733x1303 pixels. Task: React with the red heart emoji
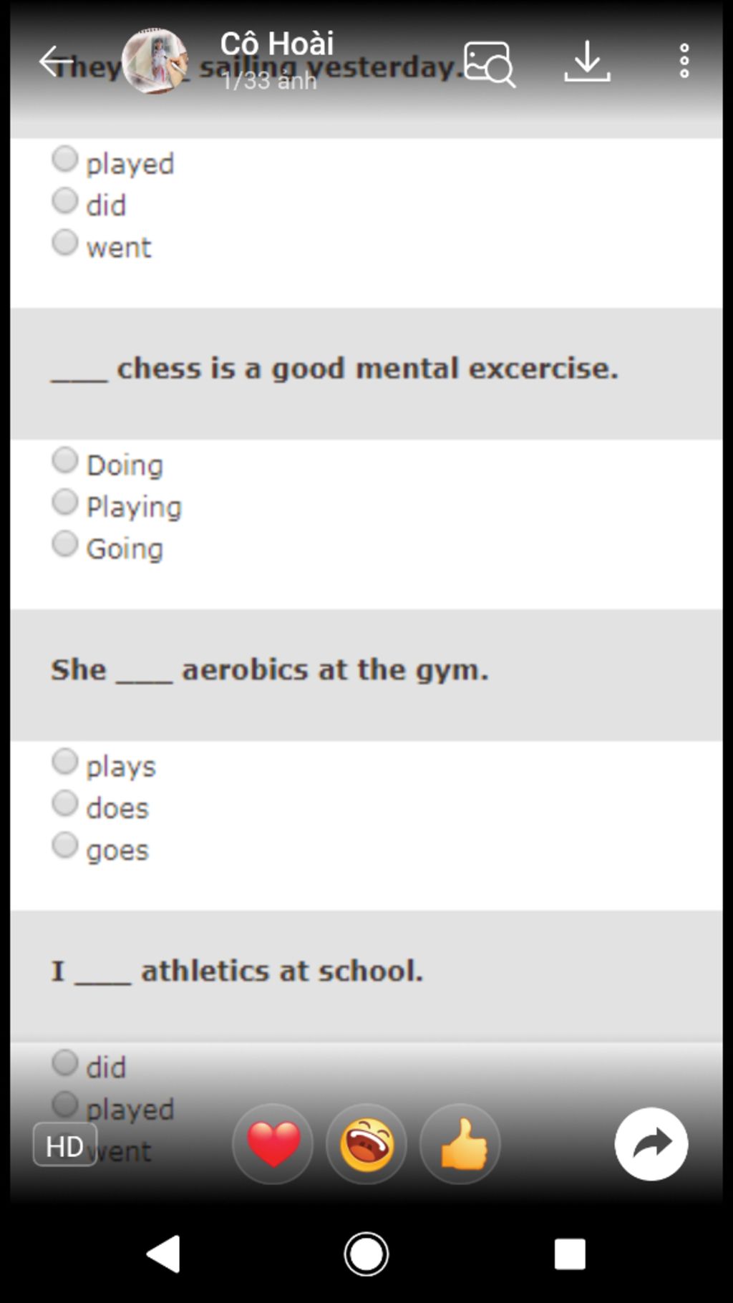273,1144
